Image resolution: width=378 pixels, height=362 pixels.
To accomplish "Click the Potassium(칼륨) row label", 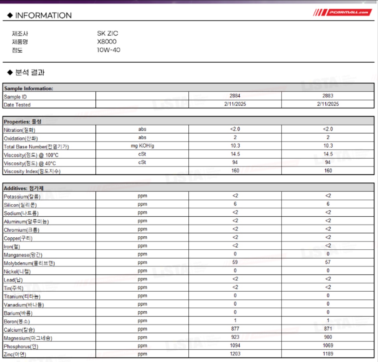I will point(22,197).
